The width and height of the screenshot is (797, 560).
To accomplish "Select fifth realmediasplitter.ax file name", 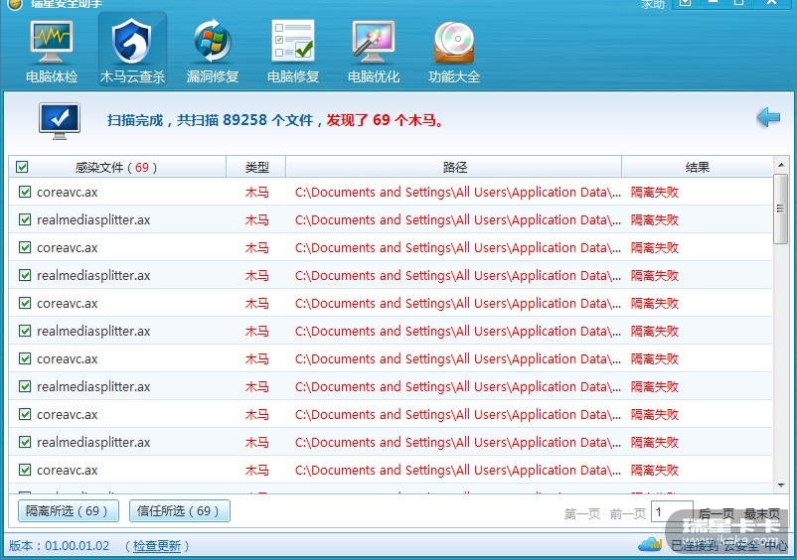I will click(x=93, y=442).
